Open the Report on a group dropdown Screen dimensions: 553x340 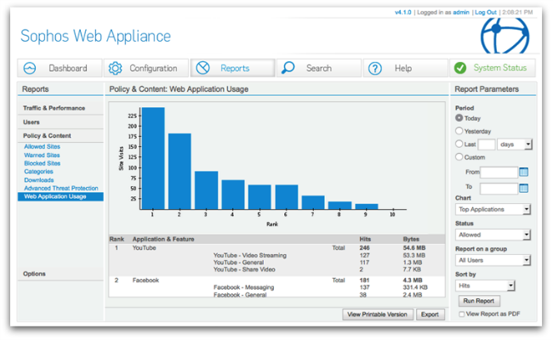pos(493,260)
